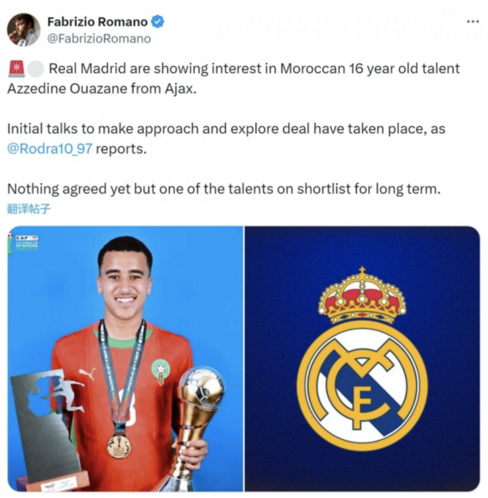Click the gold medal on player's chest
The height and width of the screenshot is (498, 488).
tap(119, 446)
